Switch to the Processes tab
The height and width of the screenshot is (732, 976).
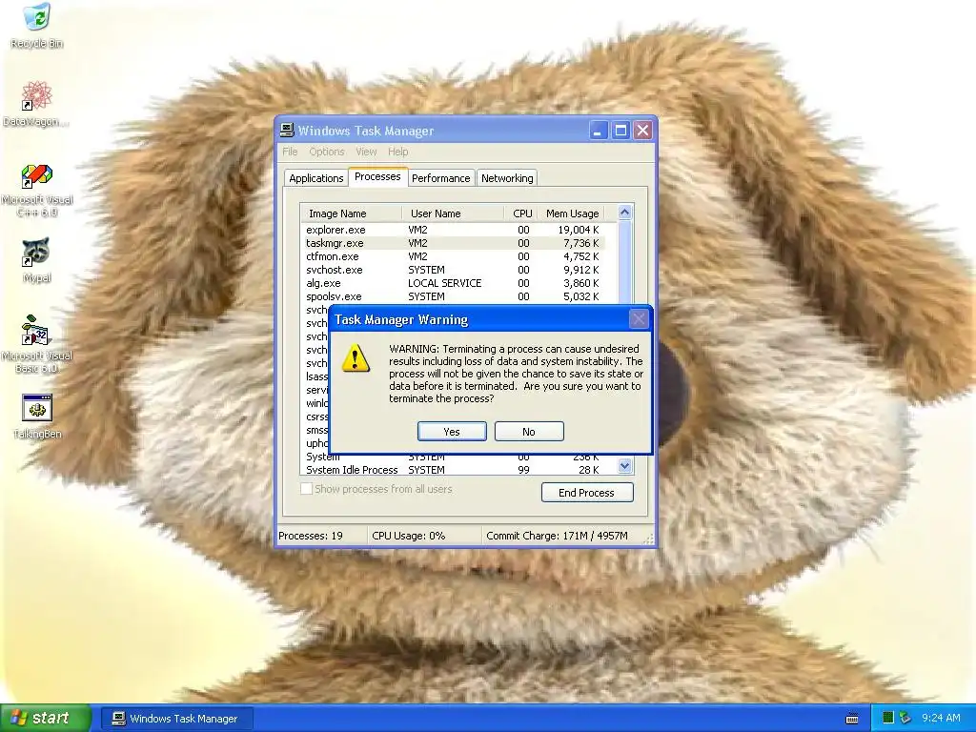(377, 176)
